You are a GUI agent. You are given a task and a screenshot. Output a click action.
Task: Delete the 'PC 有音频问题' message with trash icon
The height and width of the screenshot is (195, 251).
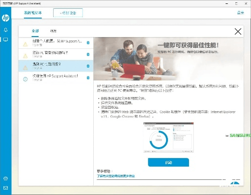[x=88, y=54]
